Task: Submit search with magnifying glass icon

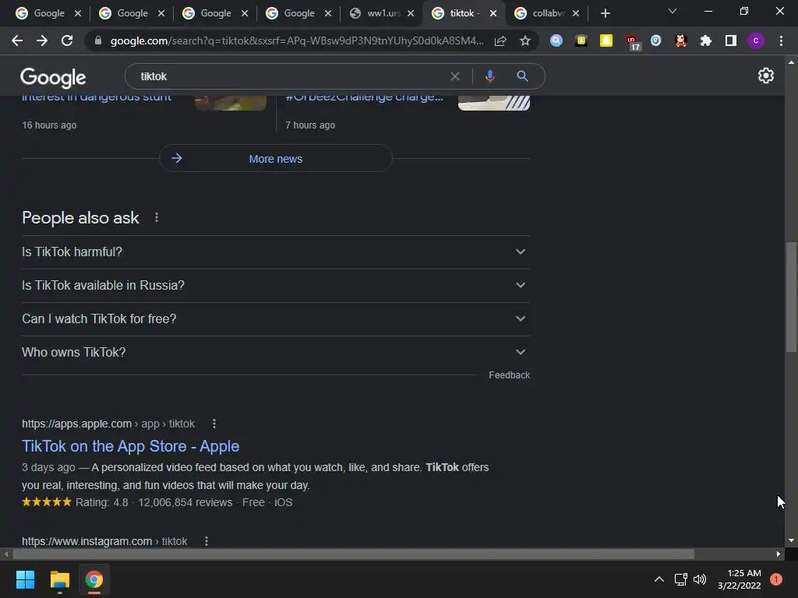Action: tap(522, 76)
